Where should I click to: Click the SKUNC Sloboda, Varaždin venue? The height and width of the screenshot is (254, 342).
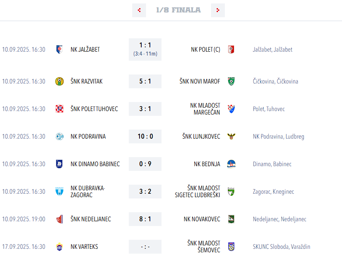click(x=281, y=247)
